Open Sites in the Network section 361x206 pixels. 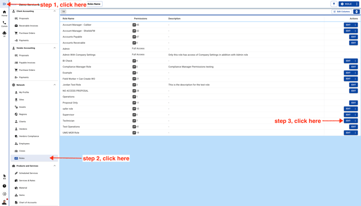click(22, 99)
